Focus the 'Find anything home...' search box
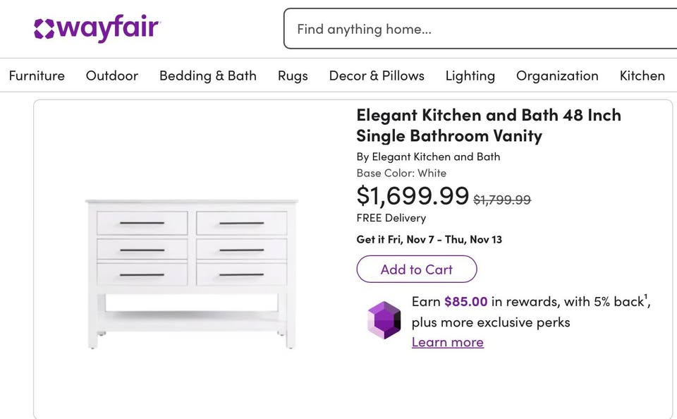This screenshot has height=419, width=677. pos(480,29)
